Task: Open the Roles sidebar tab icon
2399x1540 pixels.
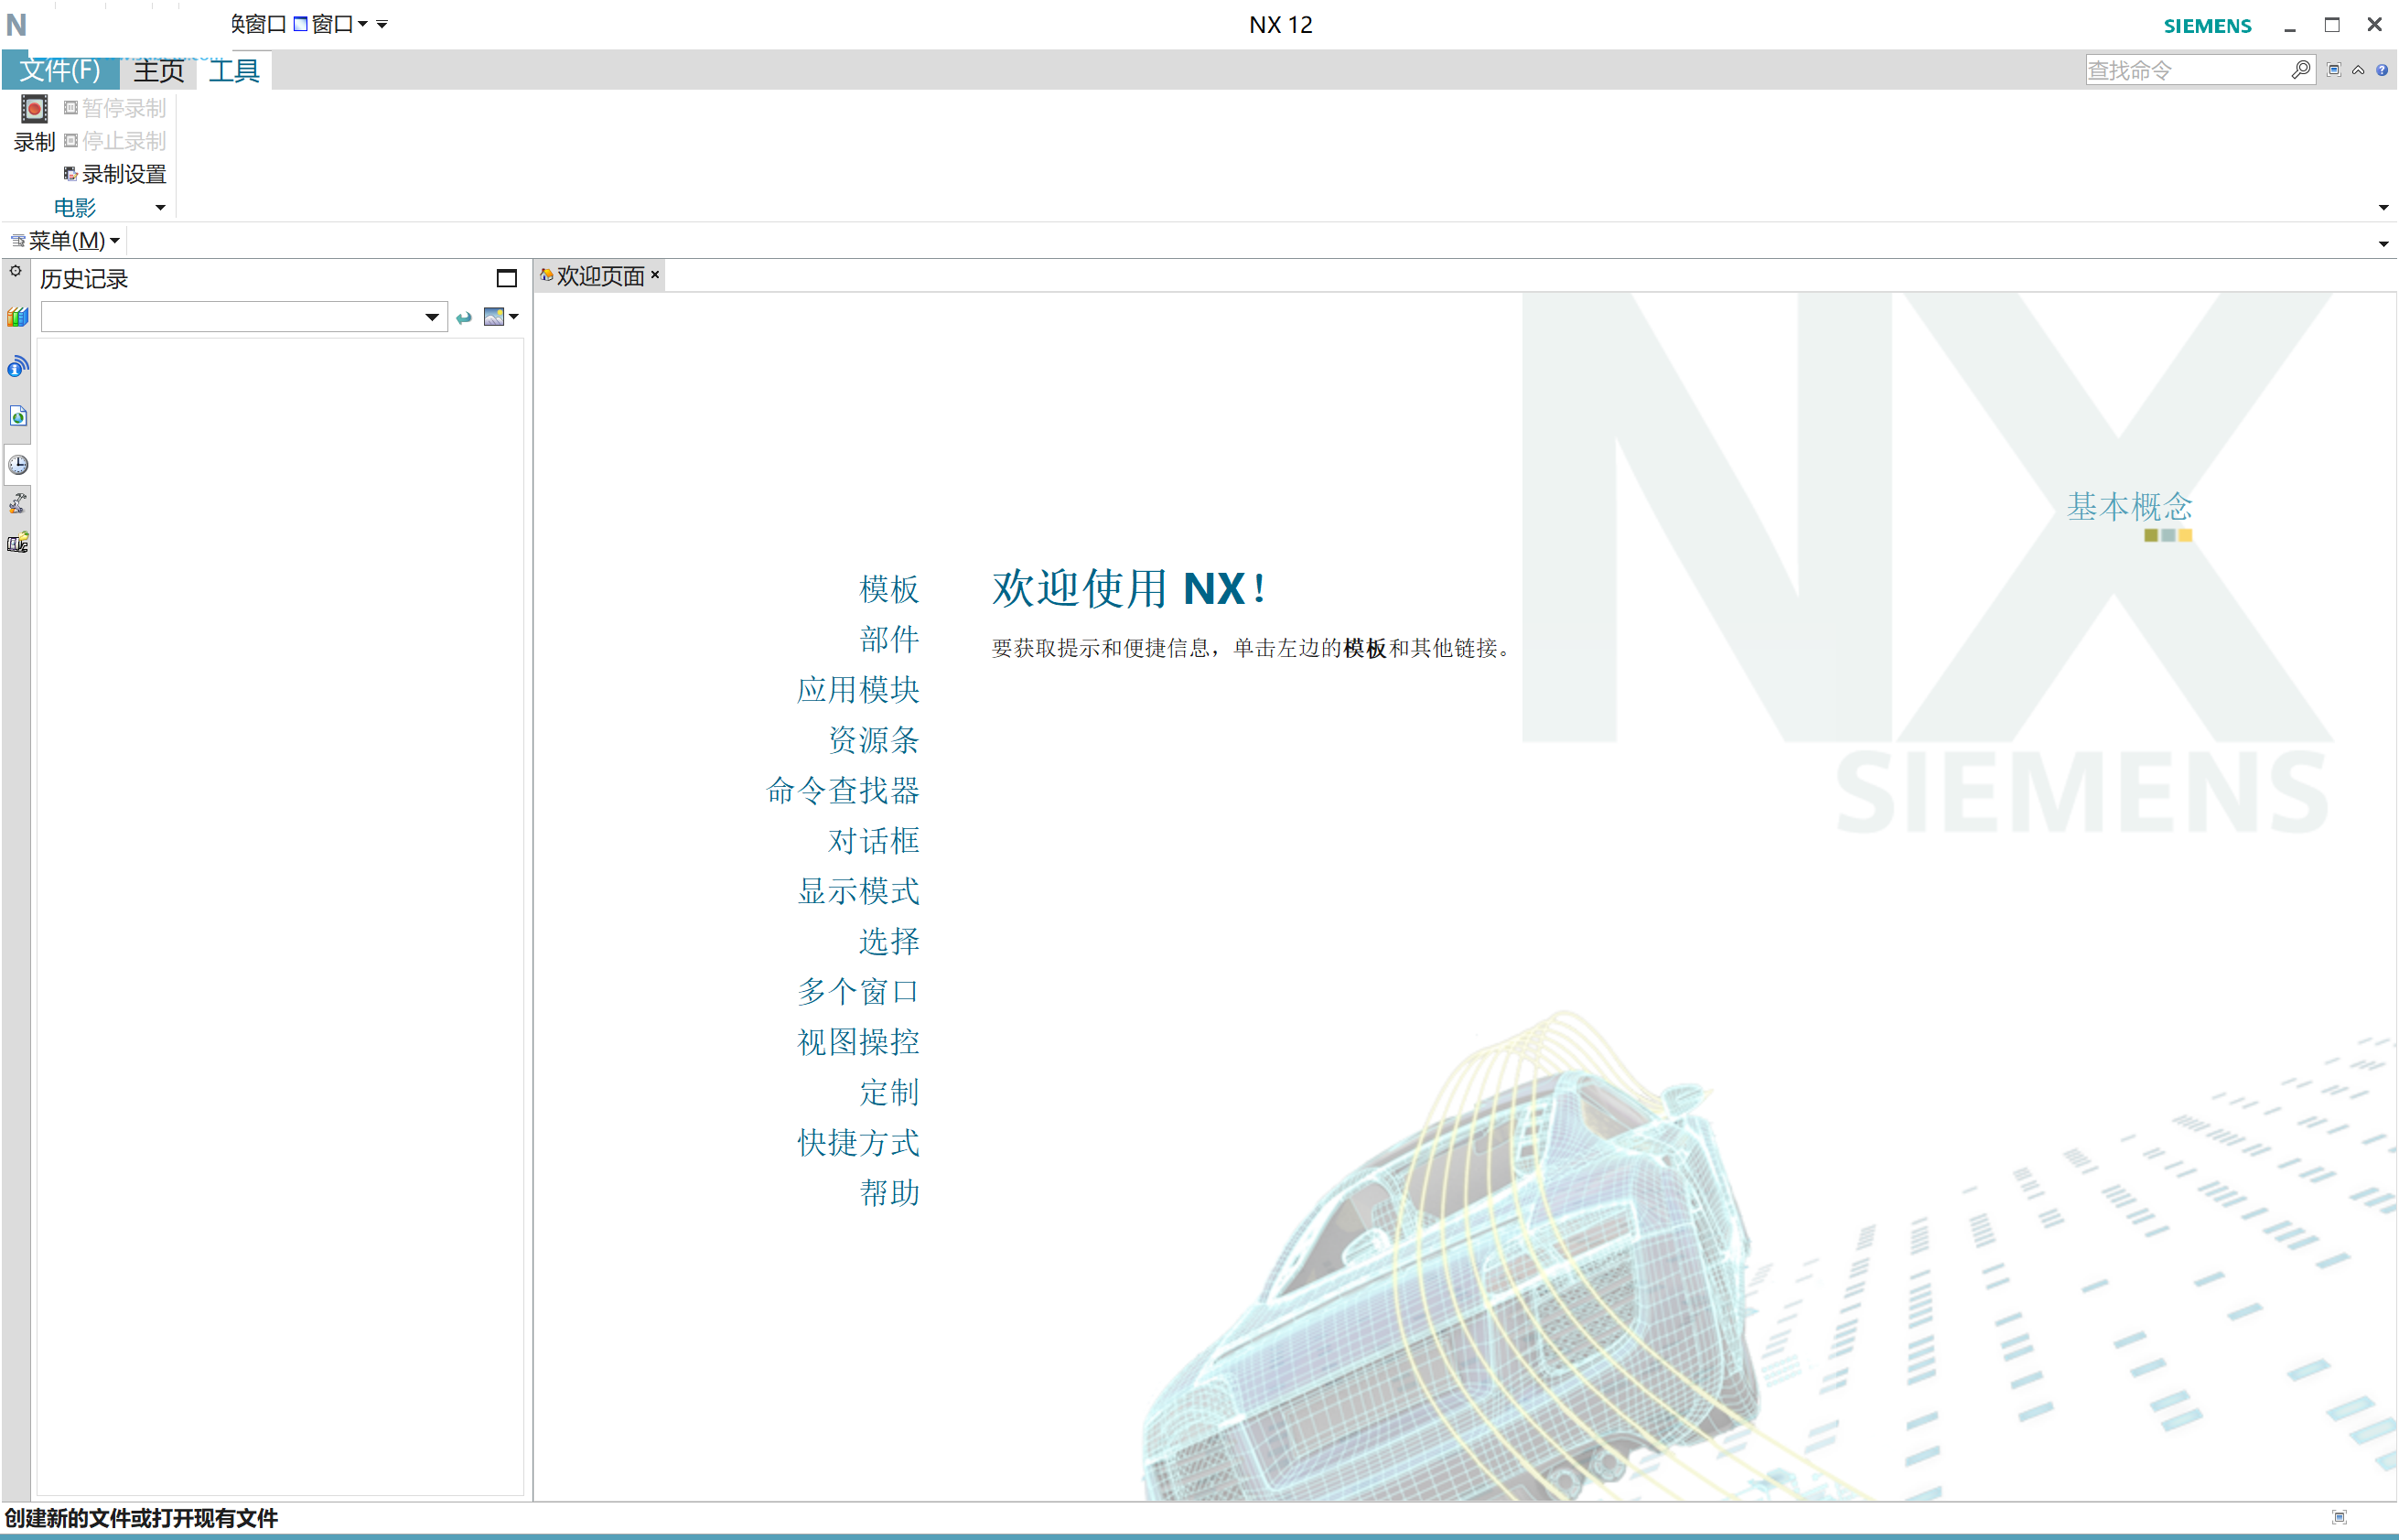Action: [x=18, y=543]
